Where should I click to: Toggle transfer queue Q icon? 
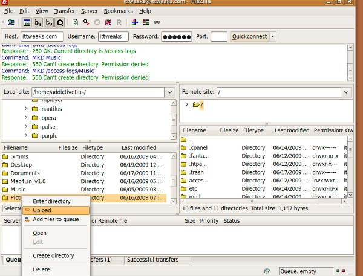point(60,22)
